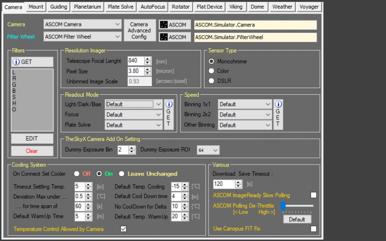This screenshot has height=241, width=386.
Task: Decrease Default Cool Down time value
Action: [x=185, y=199]
